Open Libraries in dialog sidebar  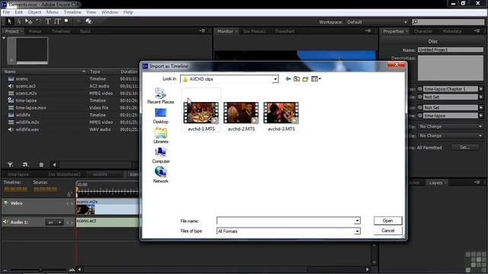pos(161,135)
